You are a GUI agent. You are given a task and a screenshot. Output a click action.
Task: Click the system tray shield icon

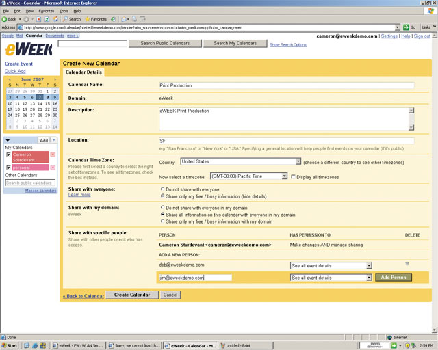click(x=407, y=345)
